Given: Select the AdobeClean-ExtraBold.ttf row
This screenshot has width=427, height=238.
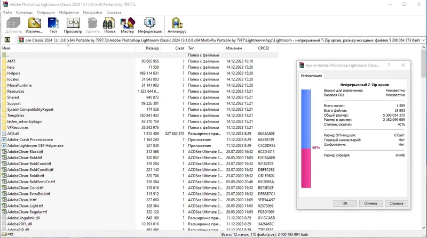Looking at the screenshot, I should pyautogui.click(x=140, y=194).
